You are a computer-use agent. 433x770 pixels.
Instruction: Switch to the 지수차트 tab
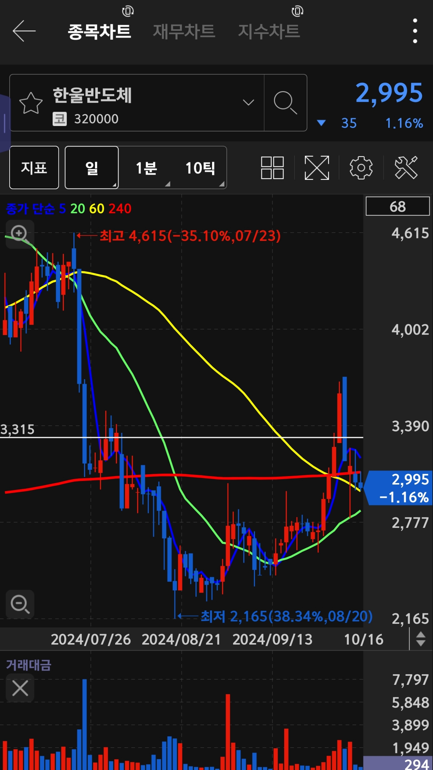click(269, 32)
